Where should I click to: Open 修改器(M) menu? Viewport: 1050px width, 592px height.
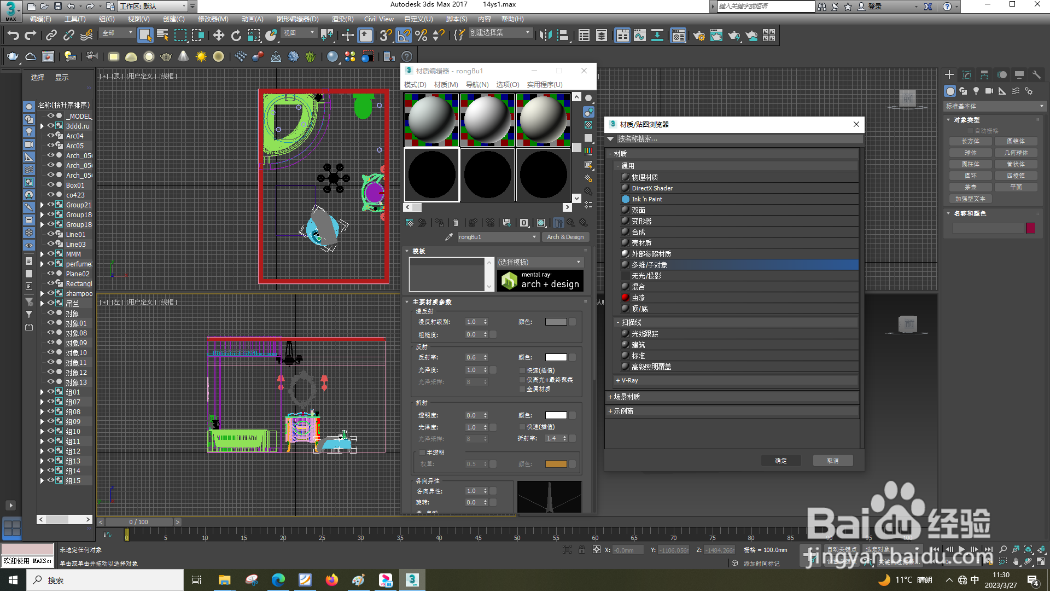point(213,19)
